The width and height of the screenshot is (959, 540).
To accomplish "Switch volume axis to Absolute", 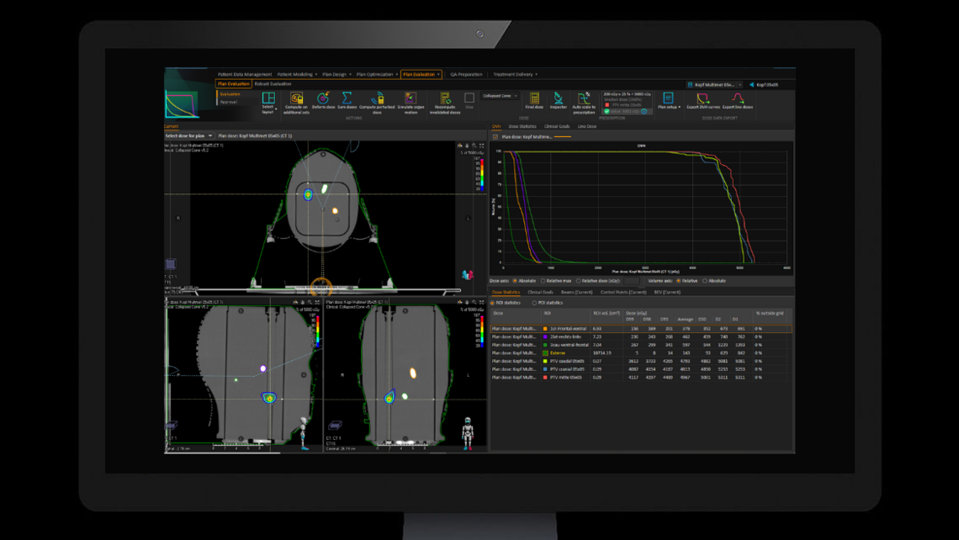I will [x=706, y=282].
